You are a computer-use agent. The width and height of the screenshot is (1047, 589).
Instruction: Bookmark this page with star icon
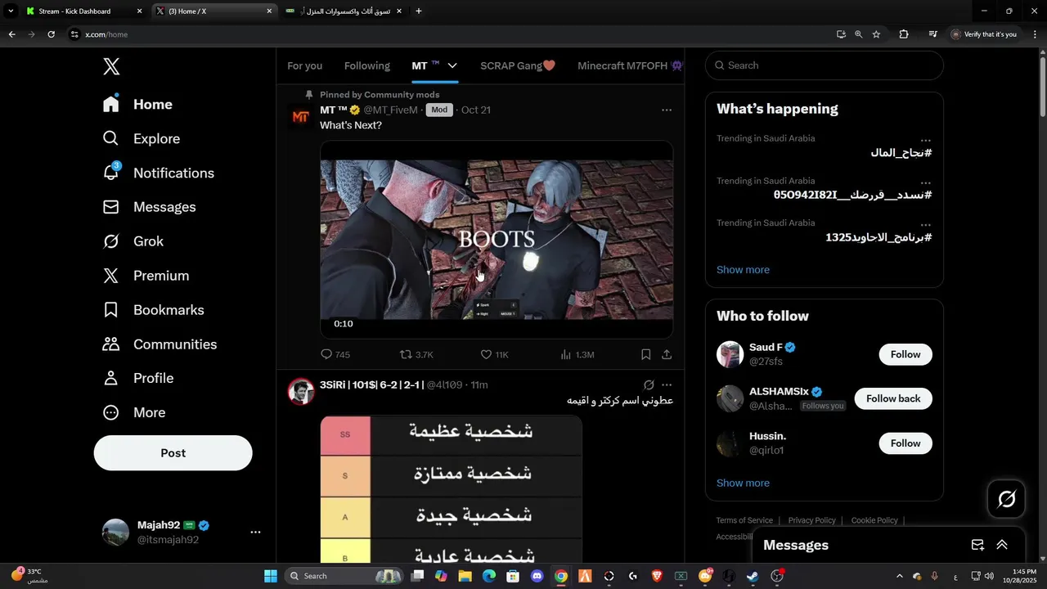tap(876, 34)
